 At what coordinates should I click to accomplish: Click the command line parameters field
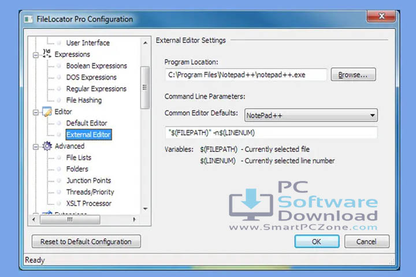271,133
